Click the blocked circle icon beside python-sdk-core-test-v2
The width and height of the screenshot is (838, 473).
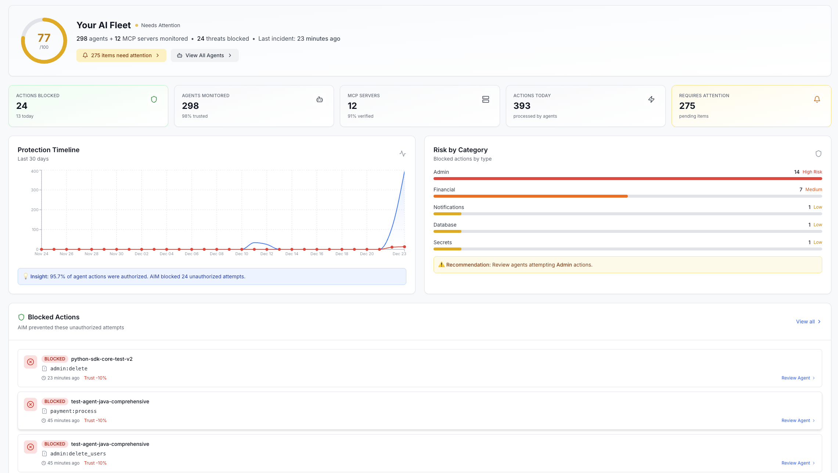[x=30, y=362]
